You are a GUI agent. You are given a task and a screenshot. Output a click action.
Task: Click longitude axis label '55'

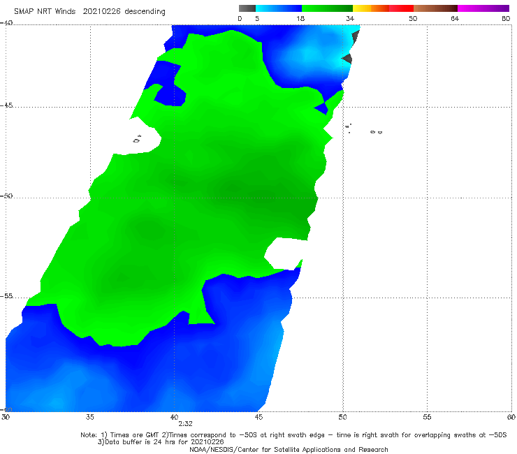(x=427, y=417)
